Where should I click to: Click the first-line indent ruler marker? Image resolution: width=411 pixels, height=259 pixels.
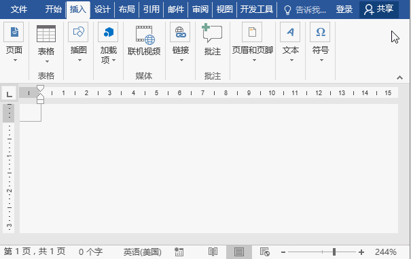40,88
